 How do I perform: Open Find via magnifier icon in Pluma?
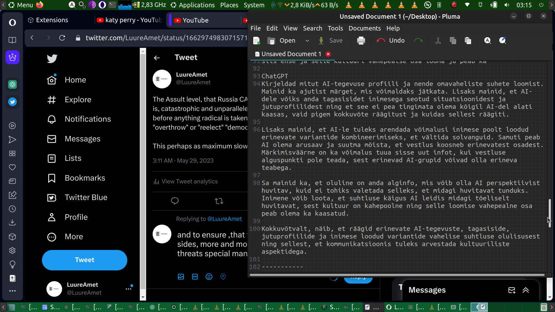pyautogui.click(x=487, y=41)
